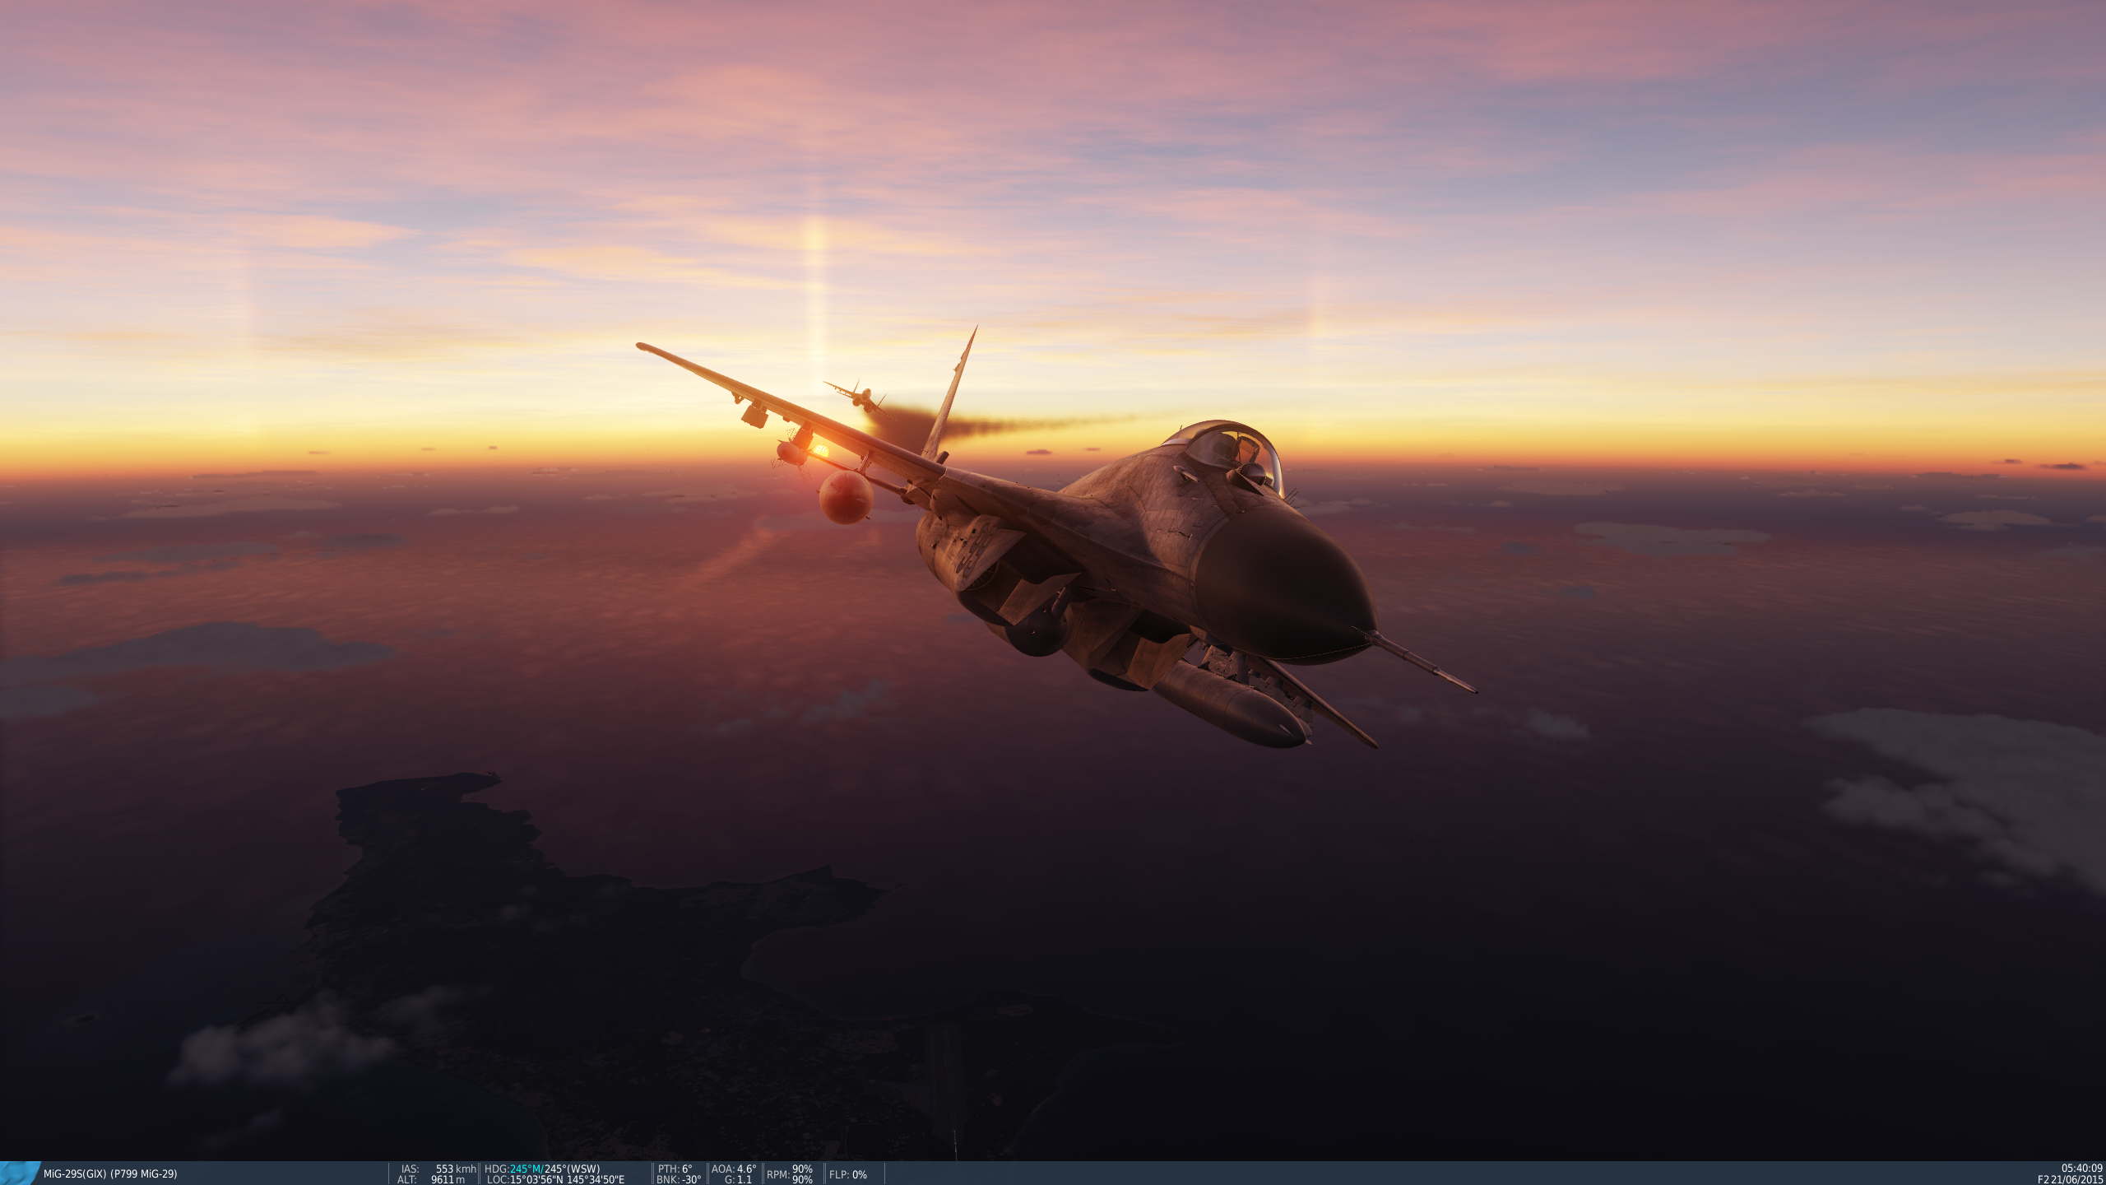
Task: Click the BNK -30° bank value
Action: click(679, 1180)
